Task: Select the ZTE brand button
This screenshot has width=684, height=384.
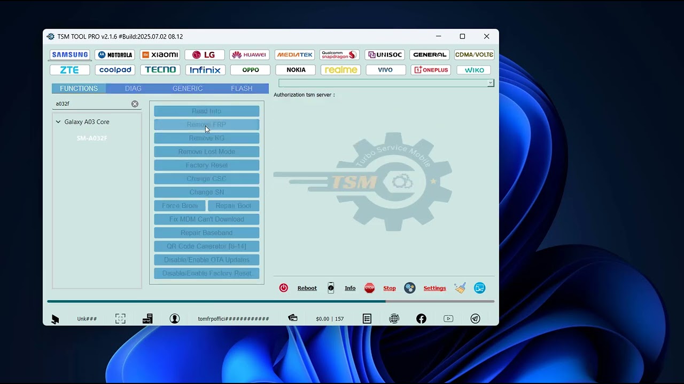Action: (69, 70)
